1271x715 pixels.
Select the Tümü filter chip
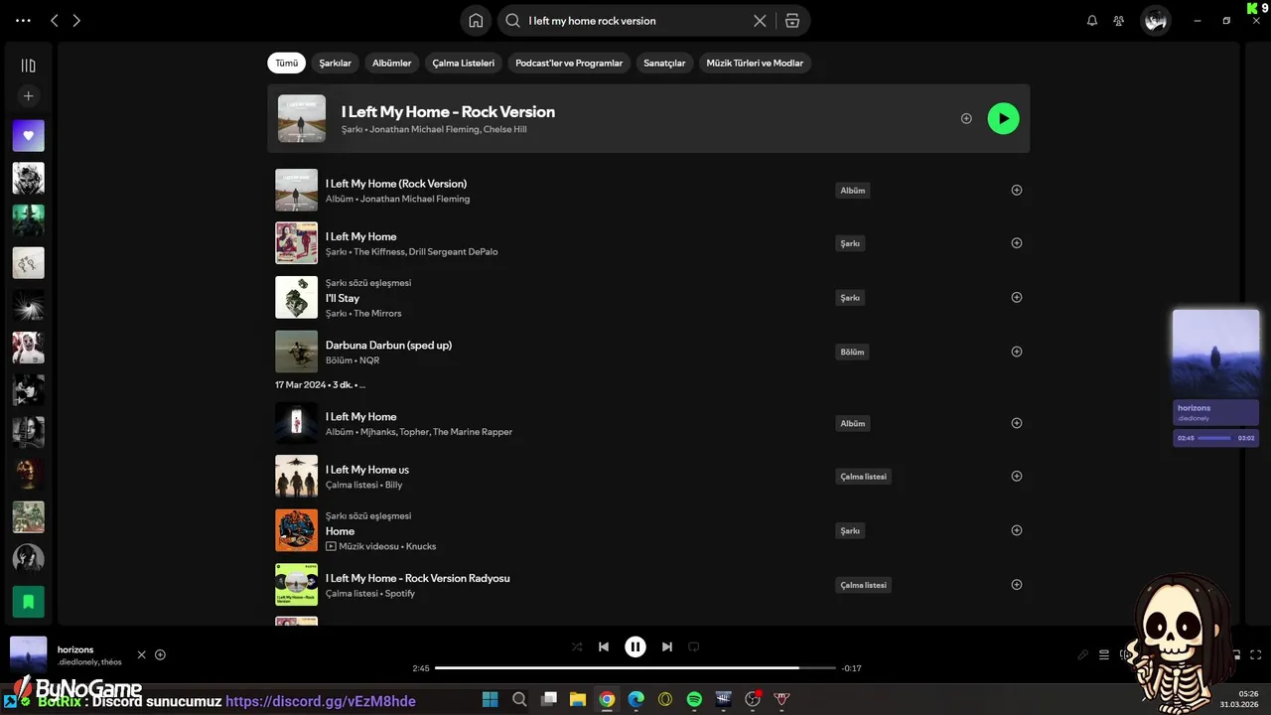click(286, 63)
